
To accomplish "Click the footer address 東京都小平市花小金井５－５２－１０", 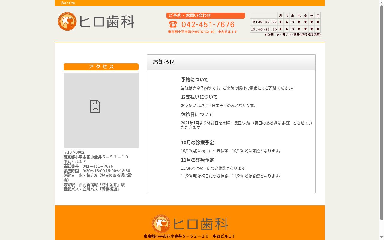I will pos(176,236).
